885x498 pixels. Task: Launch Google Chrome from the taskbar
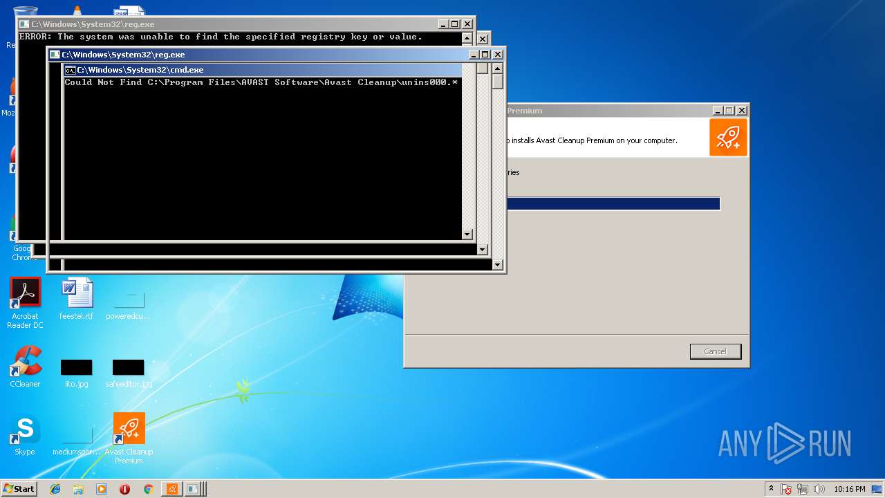148,489
